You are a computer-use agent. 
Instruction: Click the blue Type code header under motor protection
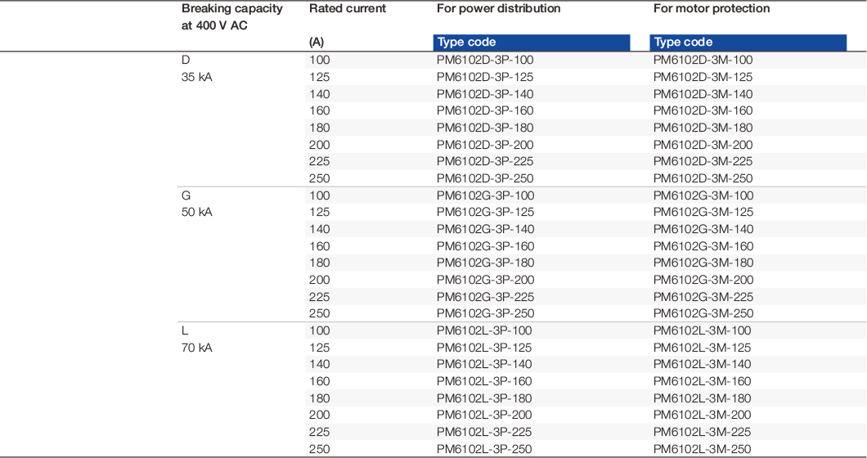click(748, 43)
